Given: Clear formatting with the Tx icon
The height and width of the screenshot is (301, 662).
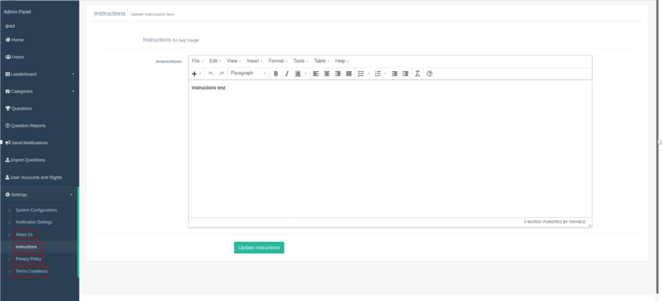Looking at the screenshot, I should pos(418,74).
